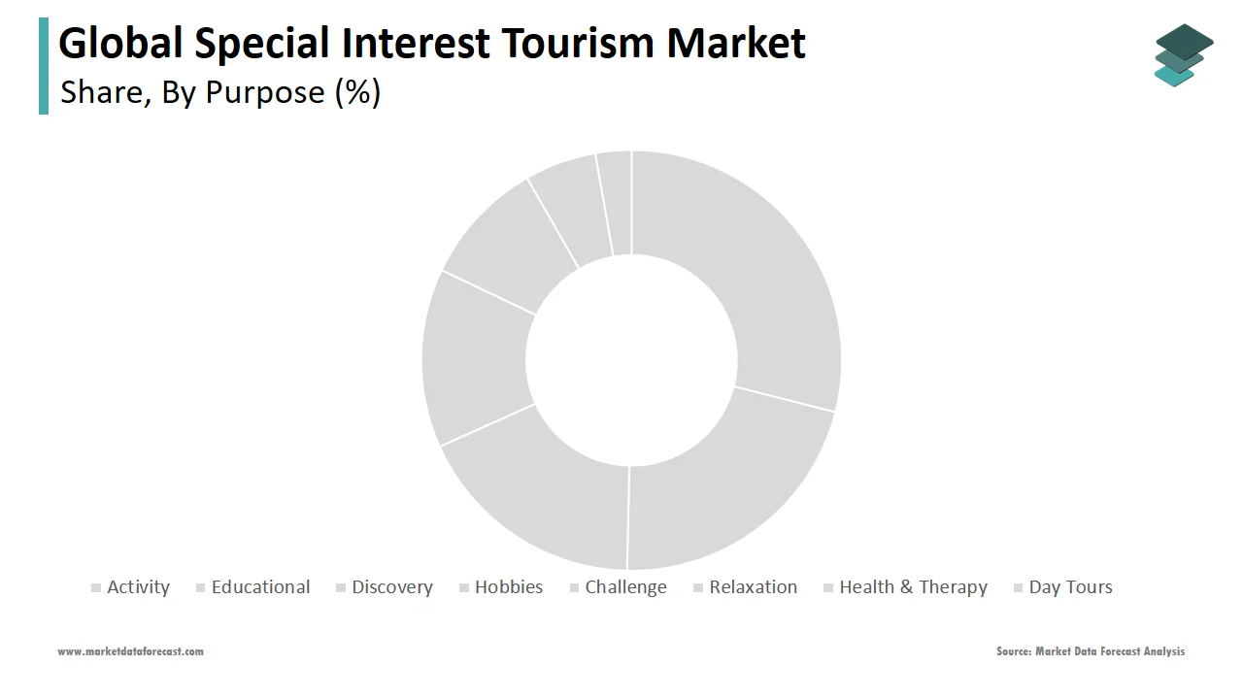
Task: Click the Activity legend label text
Action: (x=138, y=587)
